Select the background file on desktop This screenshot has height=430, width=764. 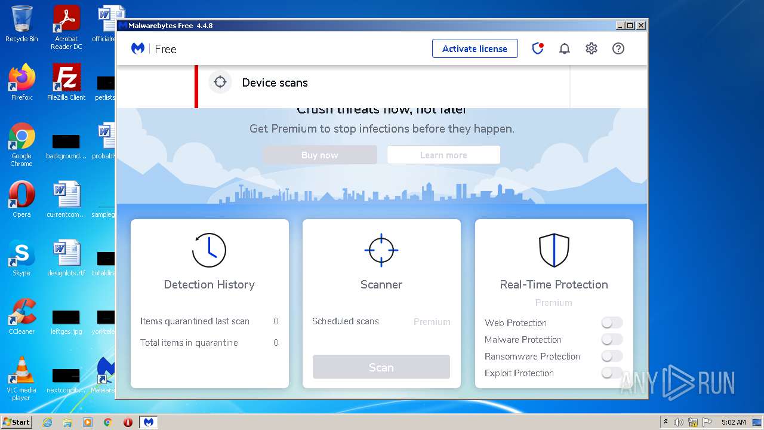pos(66,146)
